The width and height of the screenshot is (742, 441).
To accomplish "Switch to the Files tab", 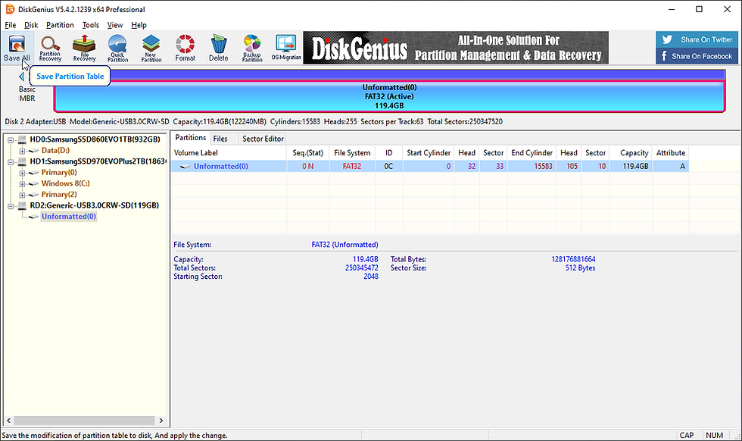I will [220, 139].
